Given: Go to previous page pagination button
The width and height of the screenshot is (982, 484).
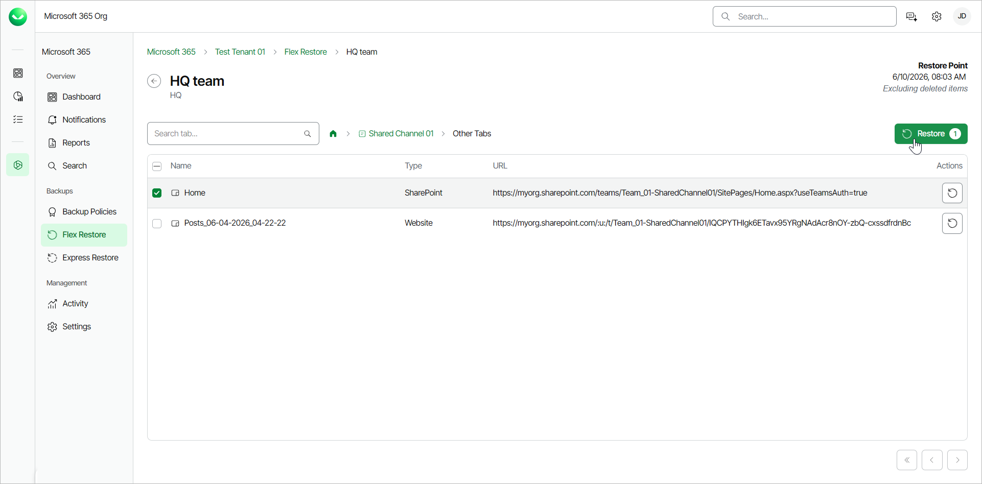Looking at the screenshot, I should pyautogui.click(x=932, y=460).
